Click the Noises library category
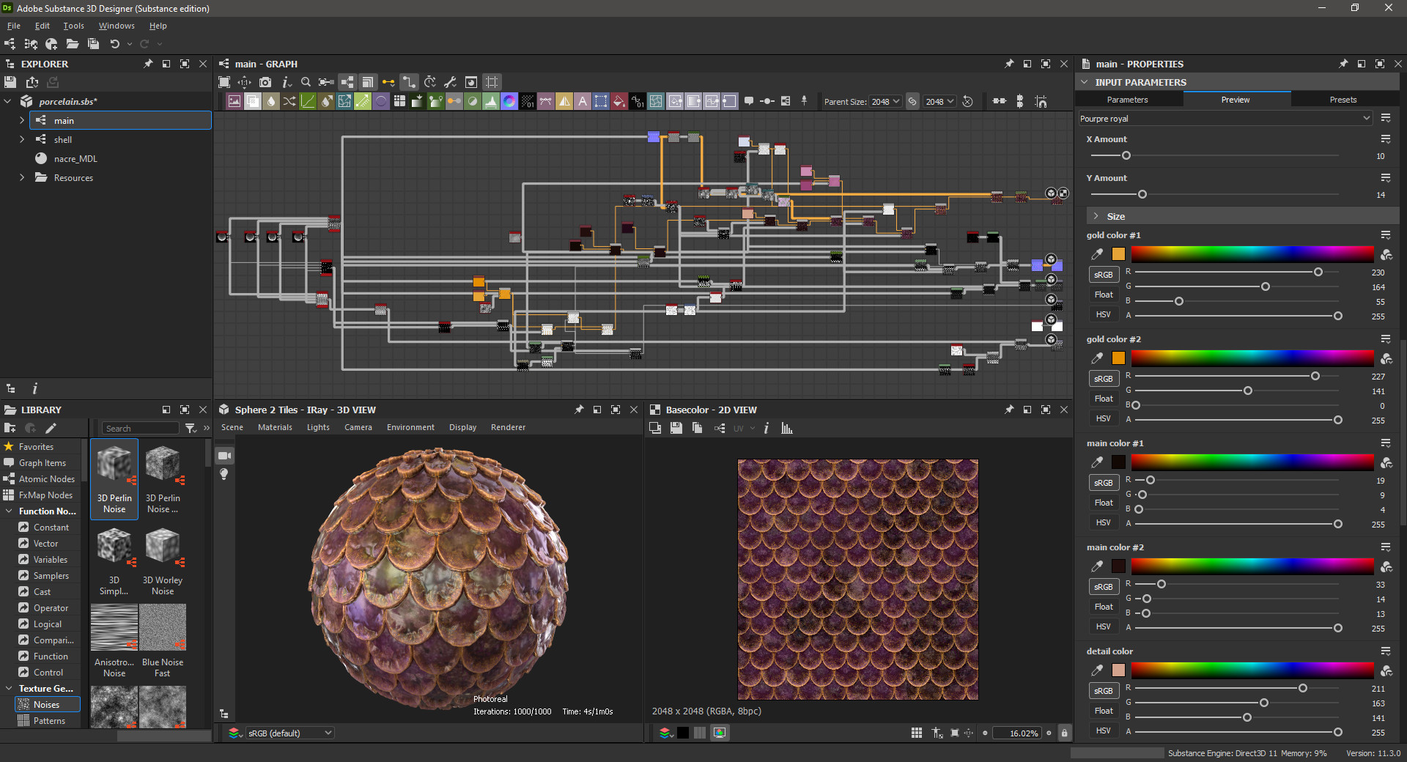The height and width of the screenshot is (762, 1407). click(x=45, y=704)
